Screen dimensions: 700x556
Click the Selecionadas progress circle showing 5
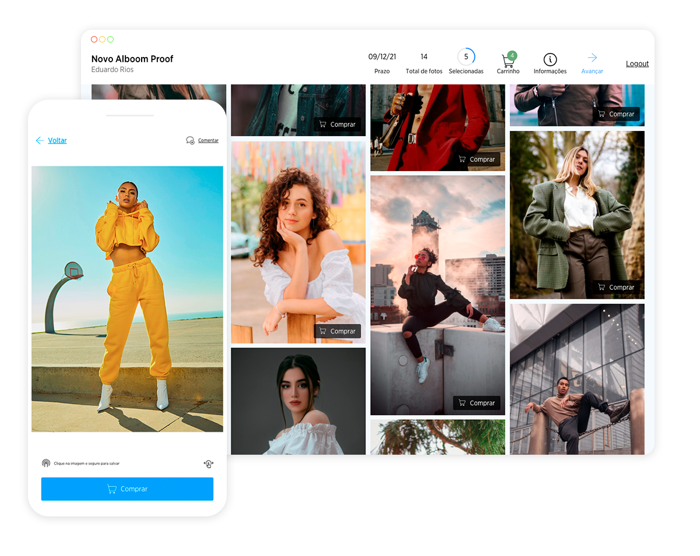(466, 57)
